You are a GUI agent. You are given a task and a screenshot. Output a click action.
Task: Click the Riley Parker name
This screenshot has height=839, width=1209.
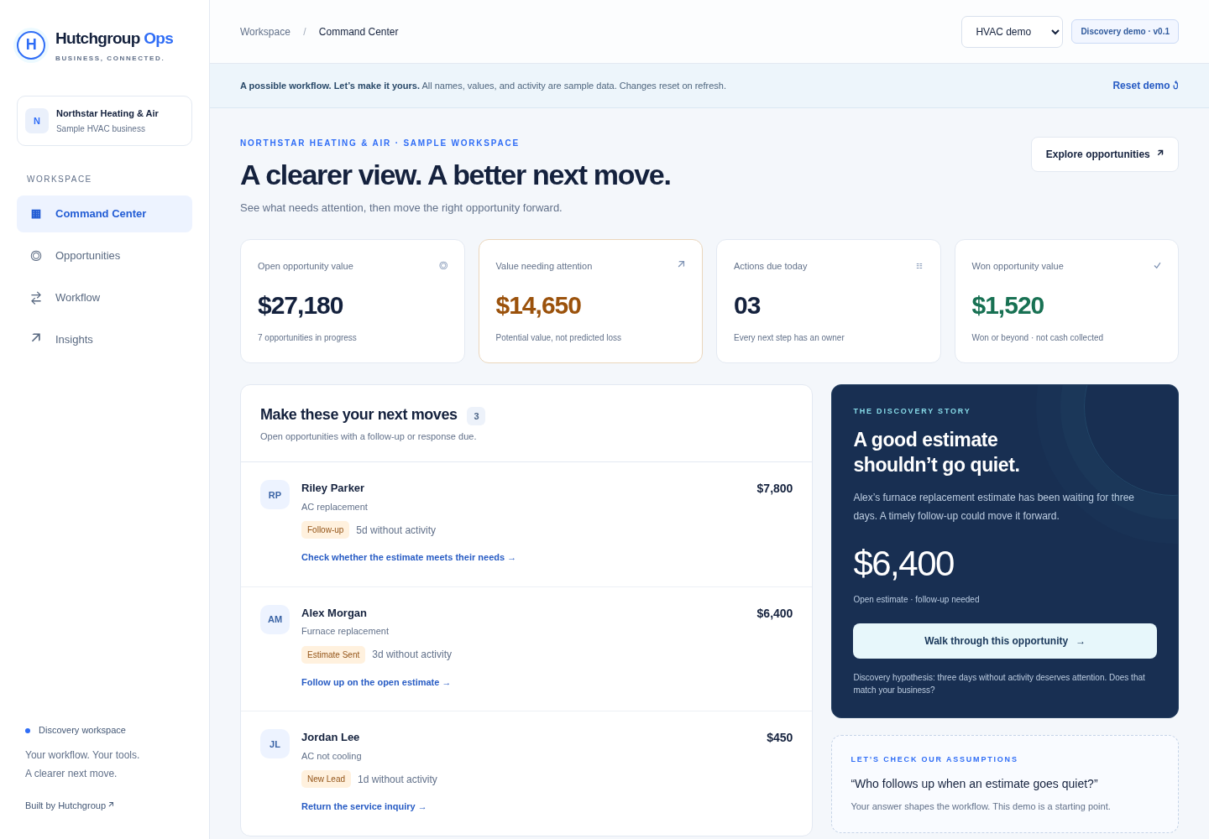coord(332,488)
